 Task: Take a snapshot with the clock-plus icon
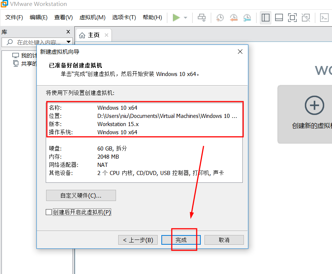[220, 18]
